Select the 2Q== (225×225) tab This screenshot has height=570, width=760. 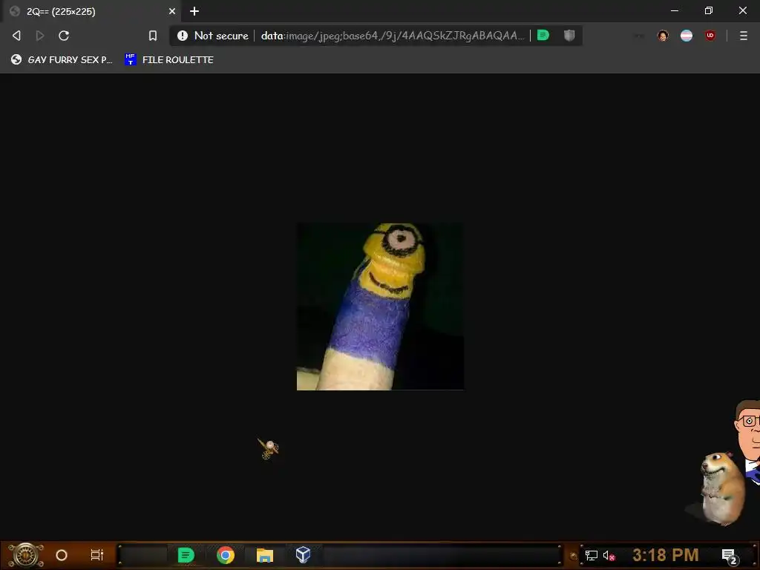[92, 11]
